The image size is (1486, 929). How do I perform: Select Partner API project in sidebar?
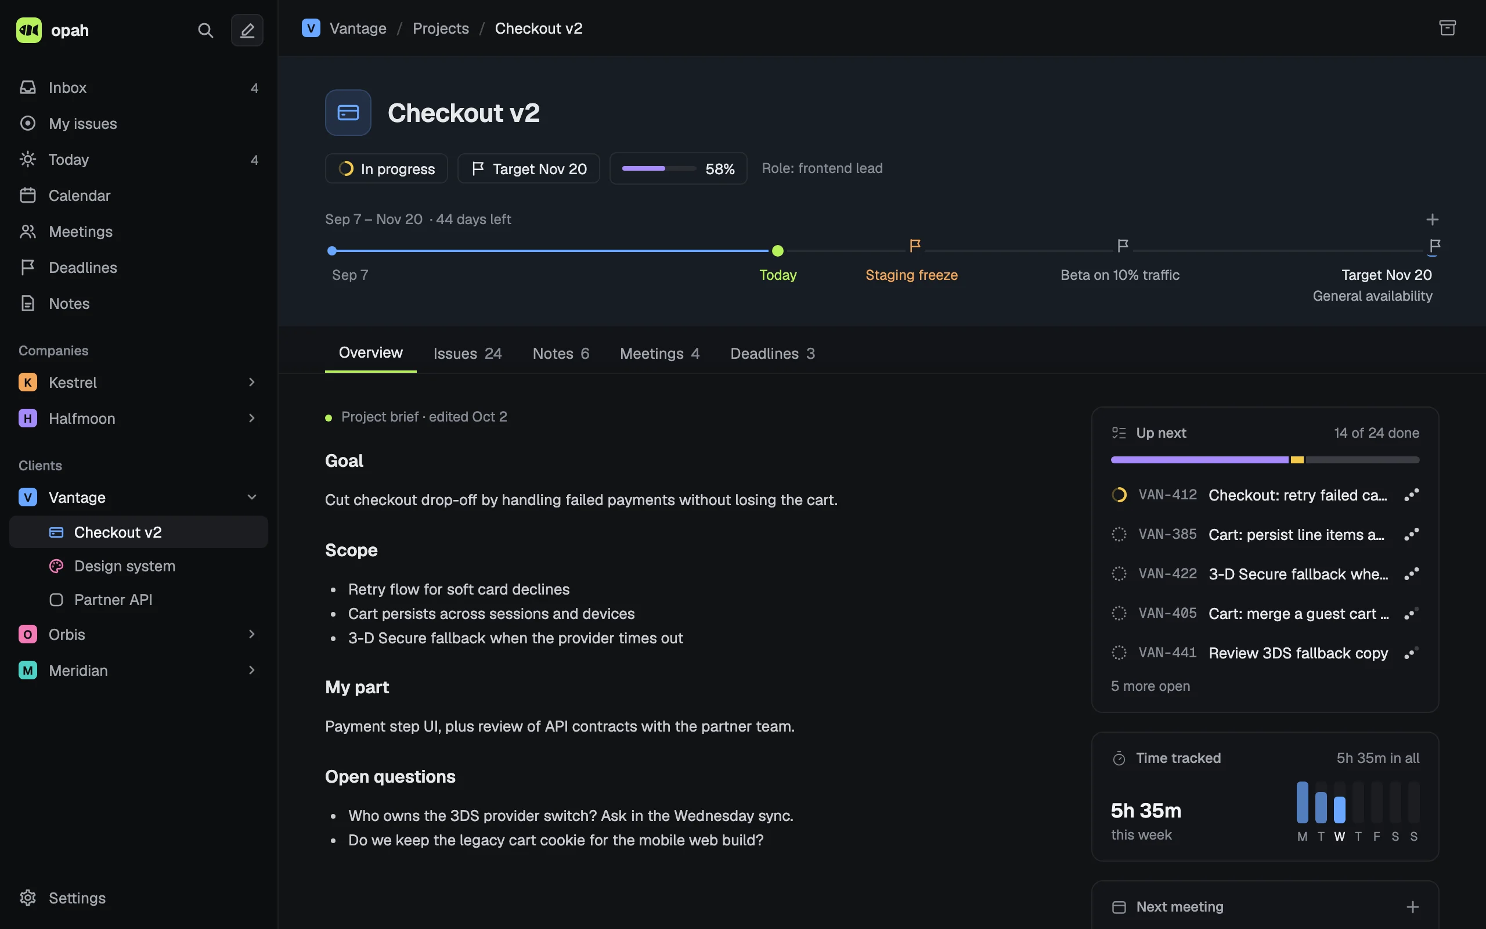139,600
